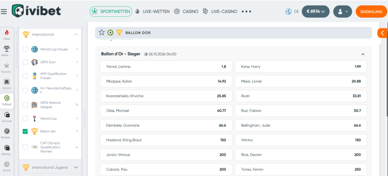Expand the orange side panel arrow

(x=383, y=33)
